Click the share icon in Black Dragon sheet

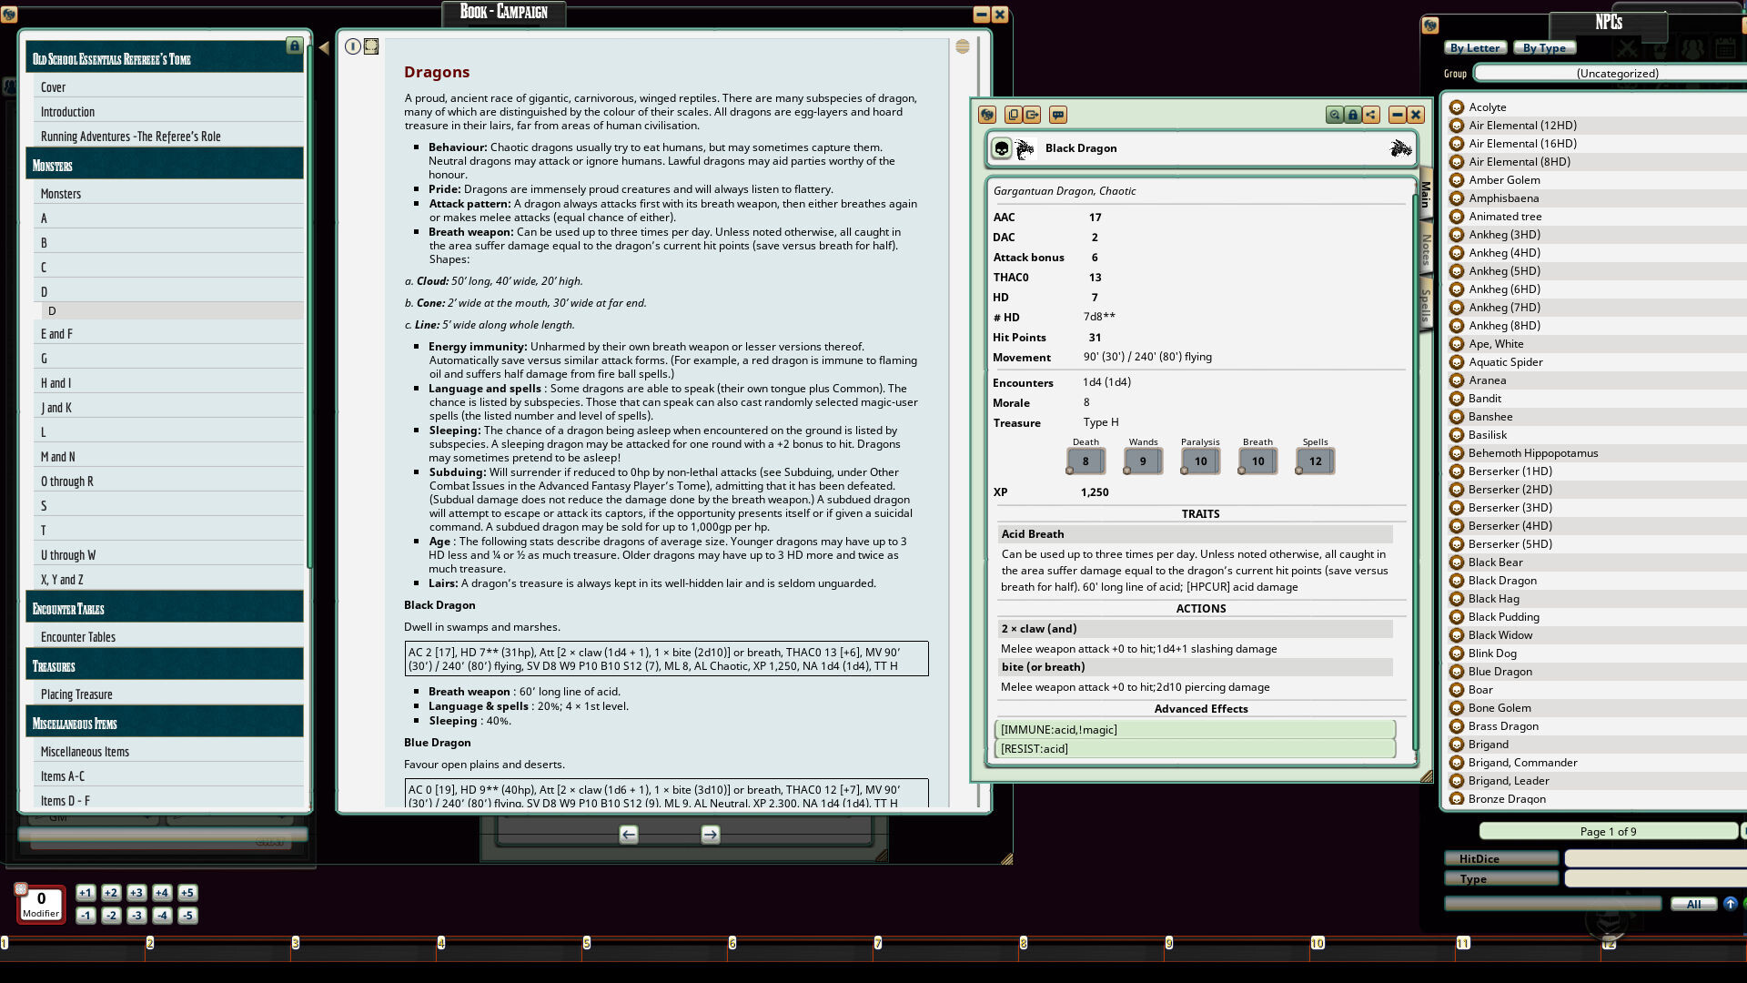[x=1371, y=115]
